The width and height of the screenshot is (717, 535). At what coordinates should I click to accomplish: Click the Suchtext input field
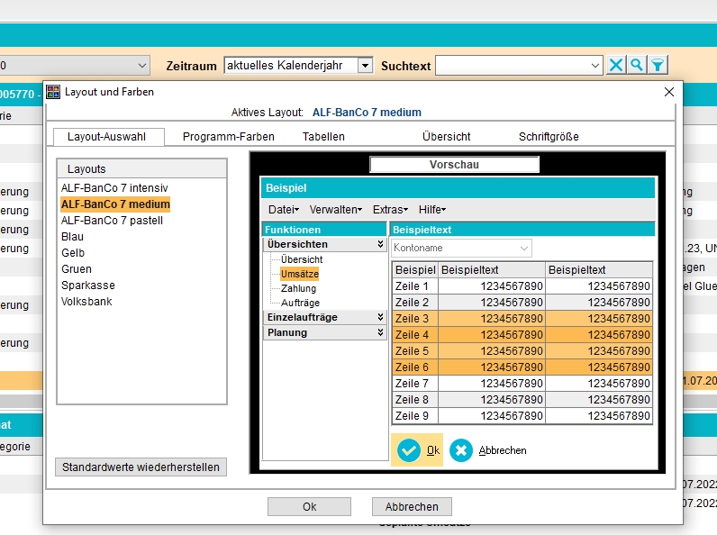(513, 66)
